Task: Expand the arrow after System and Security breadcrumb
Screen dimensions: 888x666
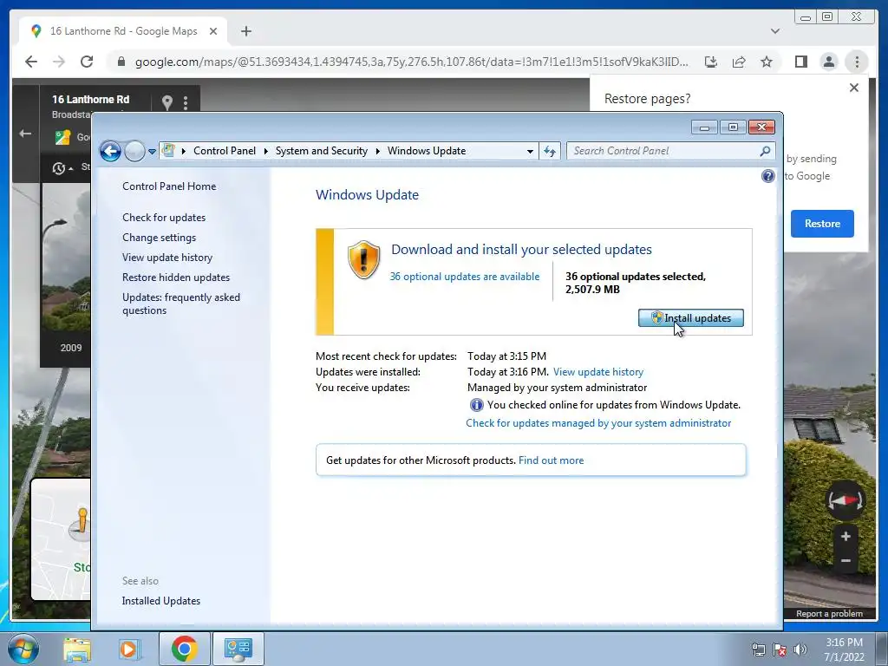Action: 377,151
